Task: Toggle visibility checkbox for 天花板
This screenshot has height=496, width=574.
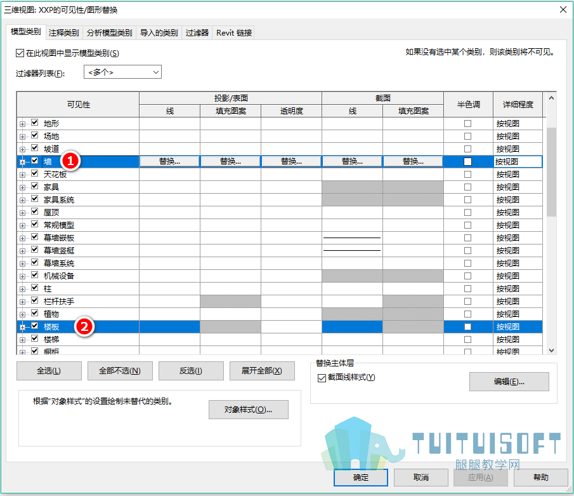Action: pyautogui.click(x=35, y=173)
